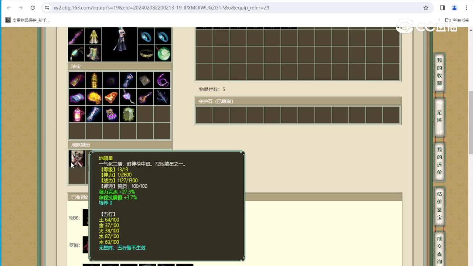This screenshot has width=473, height=266.
Task: Open the 奥重物品保护 bookmark
Action: (28, 20)
